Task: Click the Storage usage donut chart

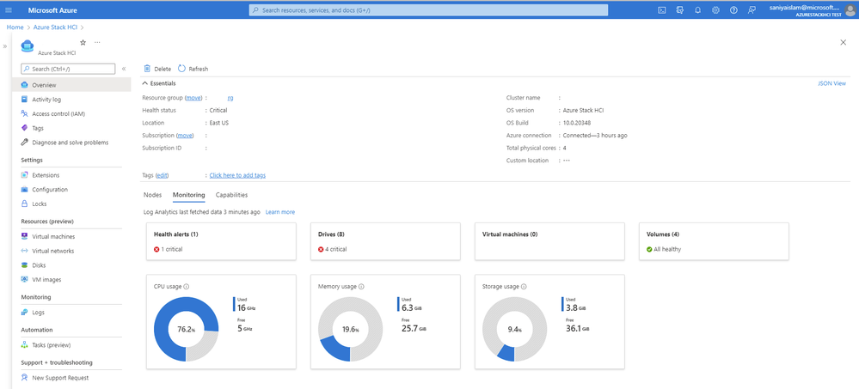Action: coord(514,330)
